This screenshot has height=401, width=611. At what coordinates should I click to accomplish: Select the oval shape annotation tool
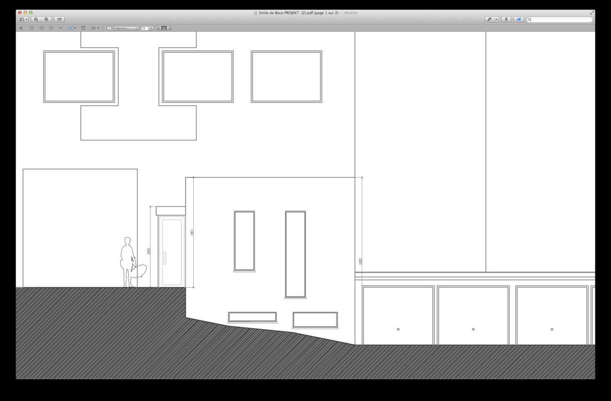51,28
